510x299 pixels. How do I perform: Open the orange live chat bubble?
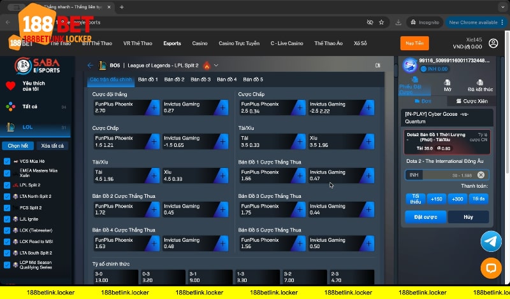tap(490, 268)
